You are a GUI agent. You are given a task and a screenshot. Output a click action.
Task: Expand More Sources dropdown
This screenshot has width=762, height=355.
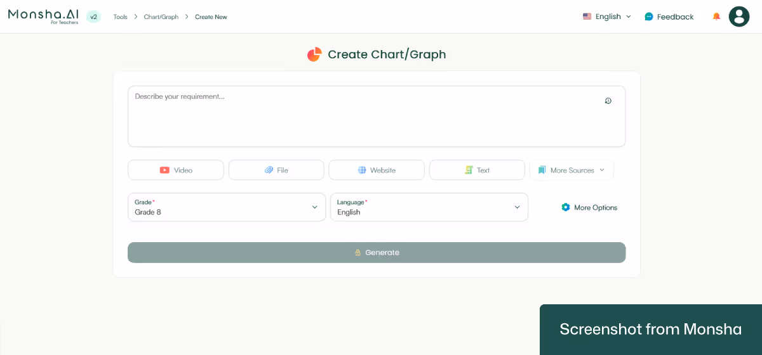(571, 170)
